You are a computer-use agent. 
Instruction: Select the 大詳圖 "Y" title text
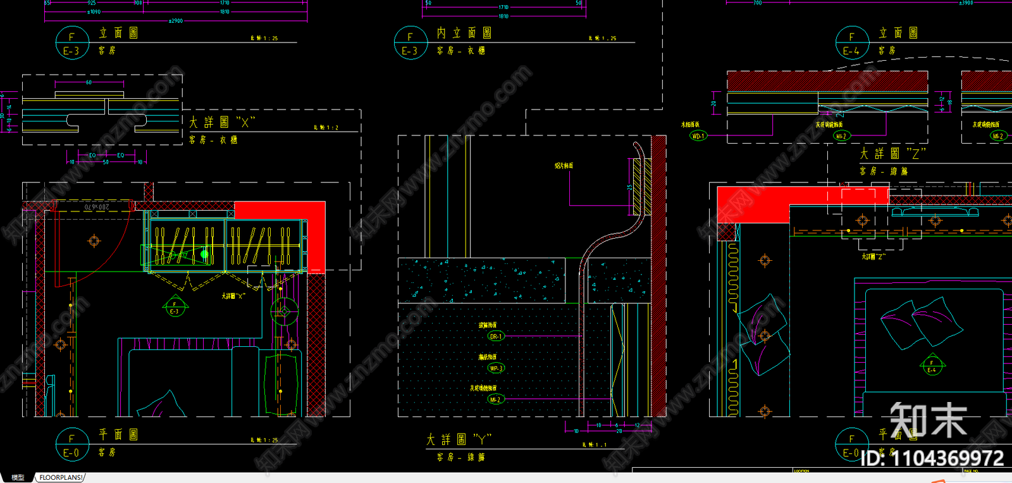[459, 439]
